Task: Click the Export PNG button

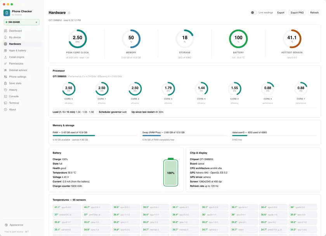Action: (297, 13)
